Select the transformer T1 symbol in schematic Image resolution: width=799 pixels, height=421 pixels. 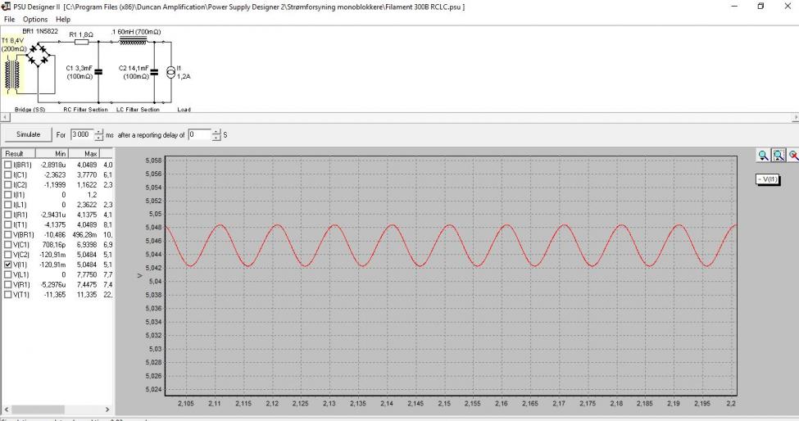click(x=13, y=75)
